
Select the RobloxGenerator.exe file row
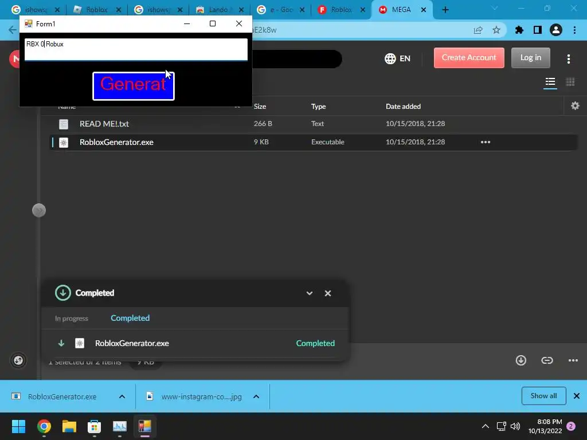[313, 142]
